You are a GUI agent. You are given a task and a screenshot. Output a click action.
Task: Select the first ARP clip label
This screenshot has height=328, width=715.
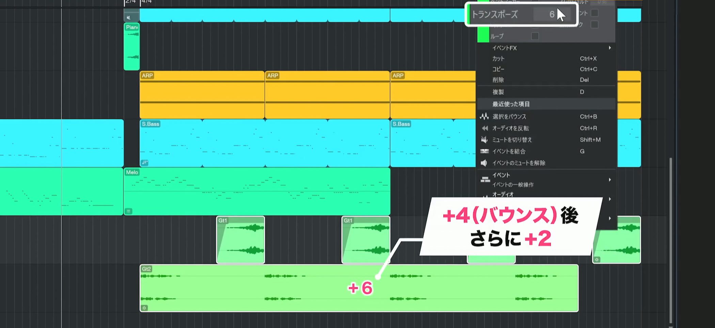[x=147, y=76]
